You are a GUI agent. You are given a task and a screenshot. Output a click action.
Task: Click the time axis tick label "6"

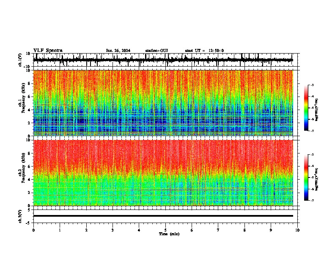click(192, 230)
